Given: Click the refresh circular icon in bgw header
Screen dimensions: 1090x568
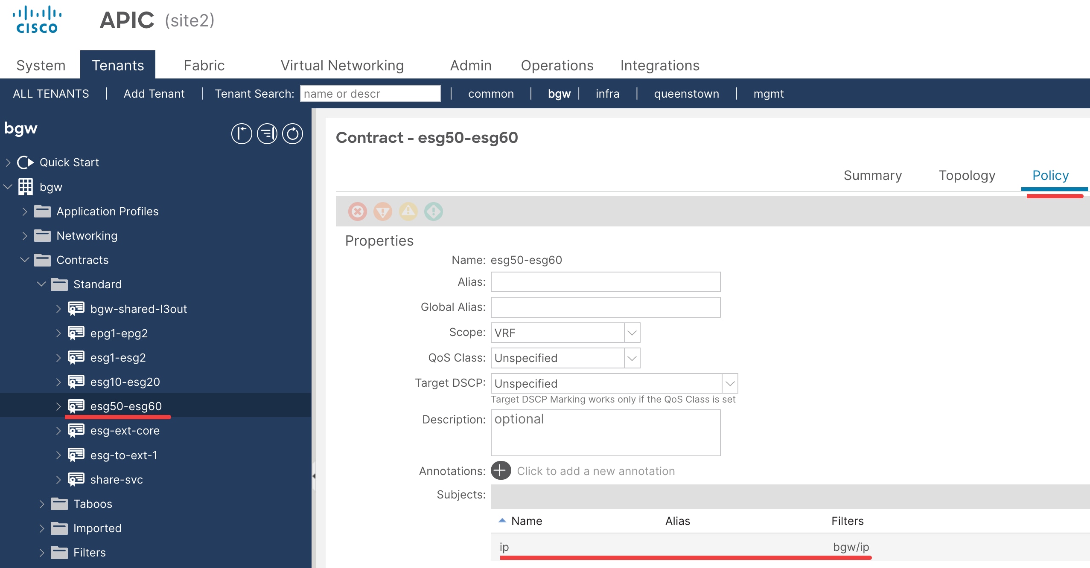Looking at the screenshot, I should (293, 134).
